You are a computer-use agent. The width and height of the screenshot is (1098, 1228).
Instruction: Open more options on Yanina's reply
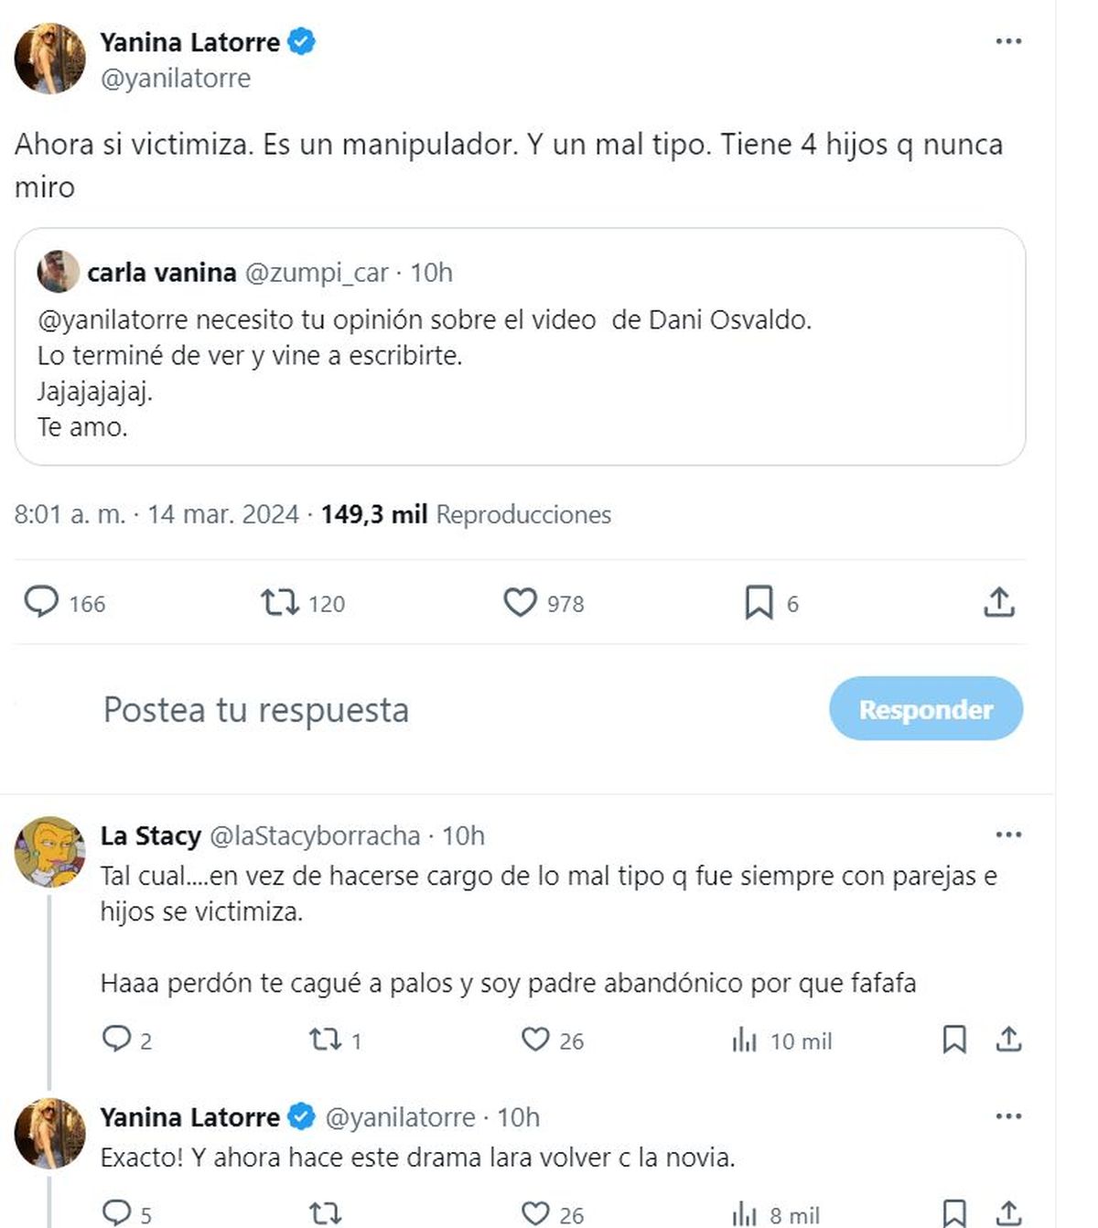(1007, 1116)
